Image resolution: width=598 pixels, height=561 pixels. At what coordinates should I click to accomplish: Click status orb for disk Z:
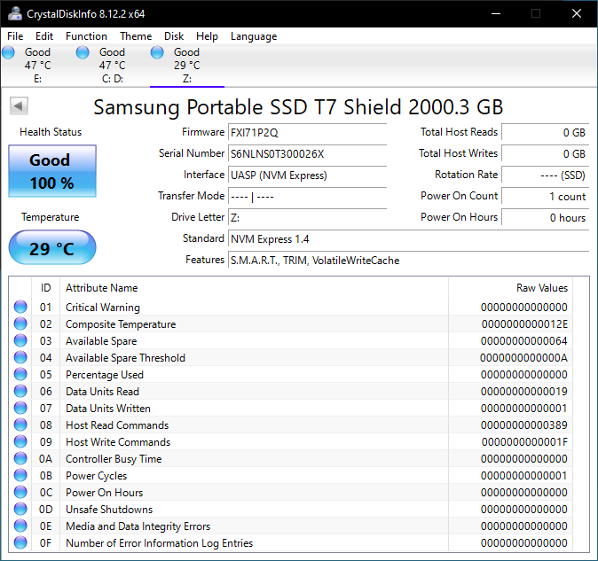point(157,52)
